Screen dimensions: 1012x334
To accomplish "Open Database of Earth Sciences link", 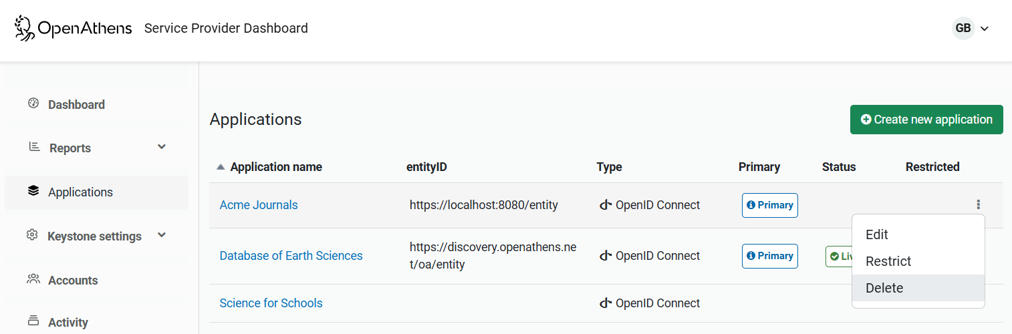I will (291, 256).
